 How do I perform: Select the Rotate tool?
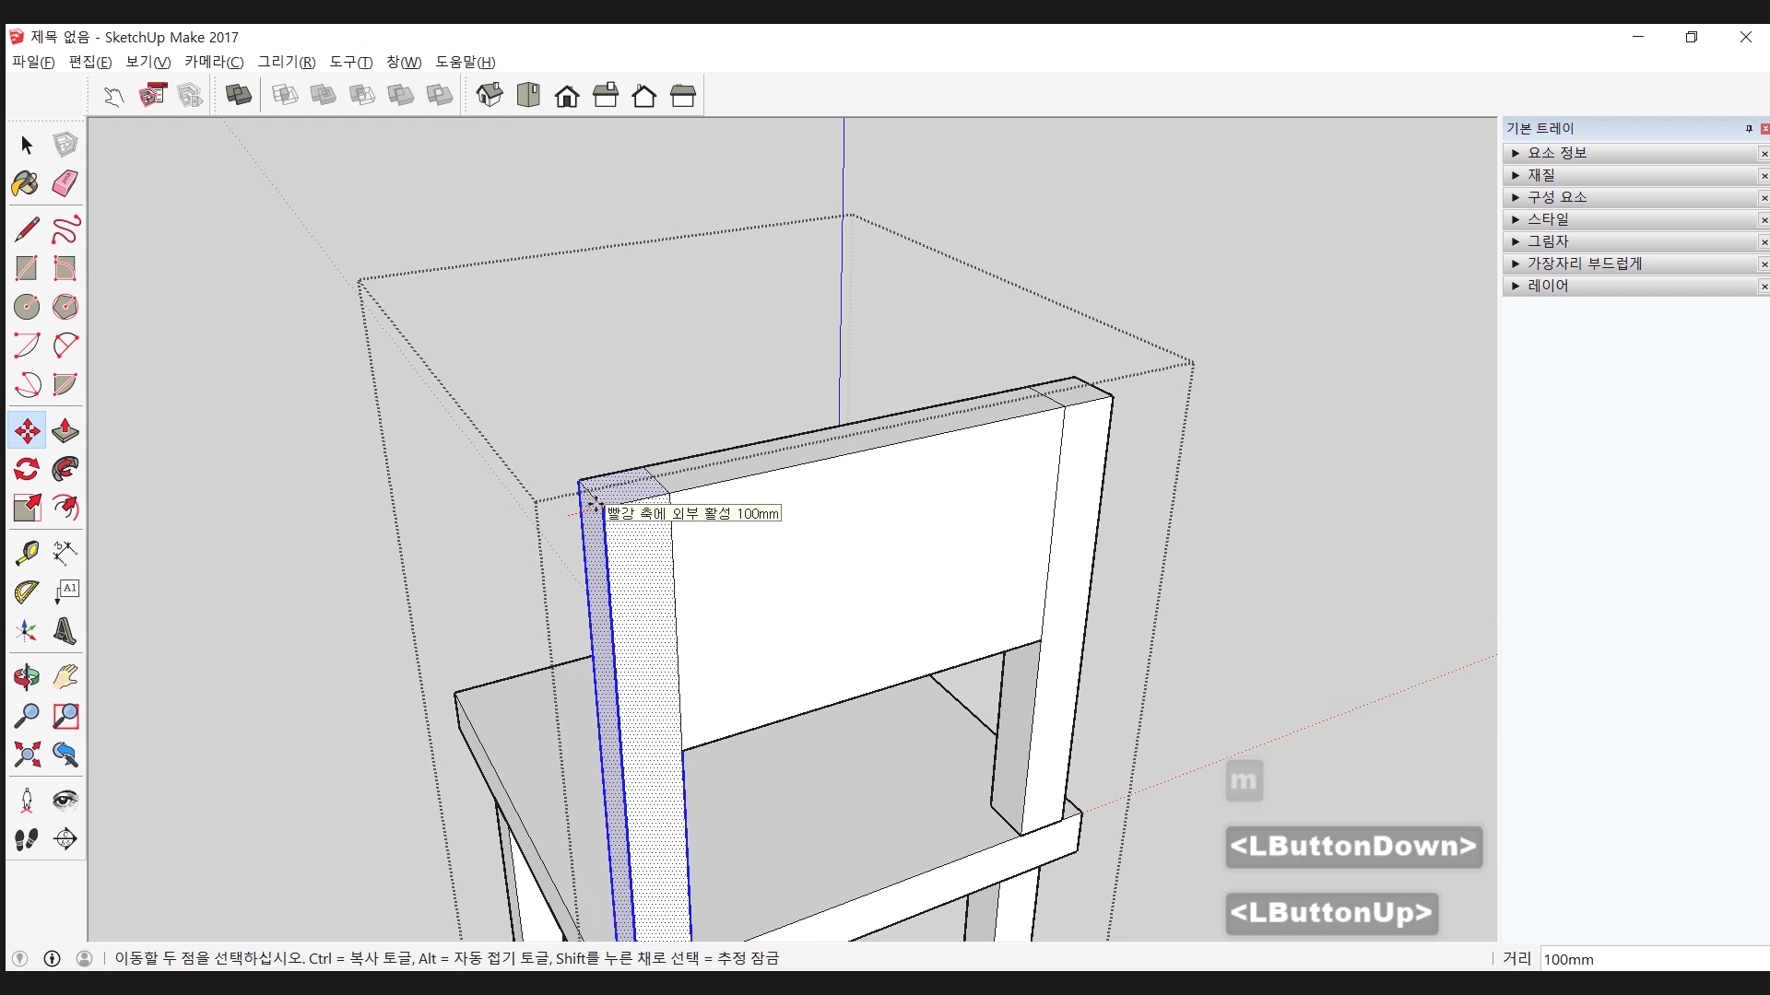(x=26, y=470)
